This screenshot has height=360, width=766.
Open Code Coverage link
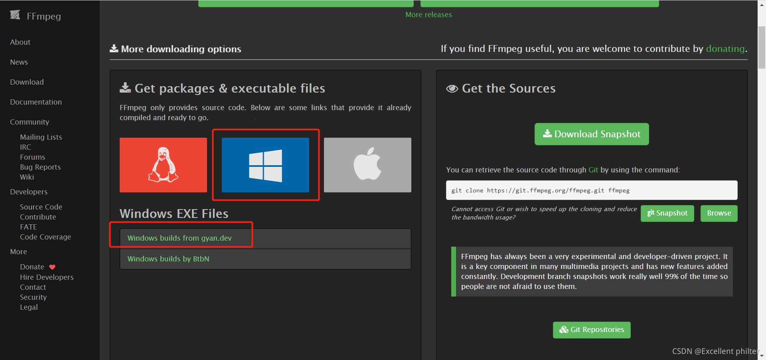[x=45, y=237]
